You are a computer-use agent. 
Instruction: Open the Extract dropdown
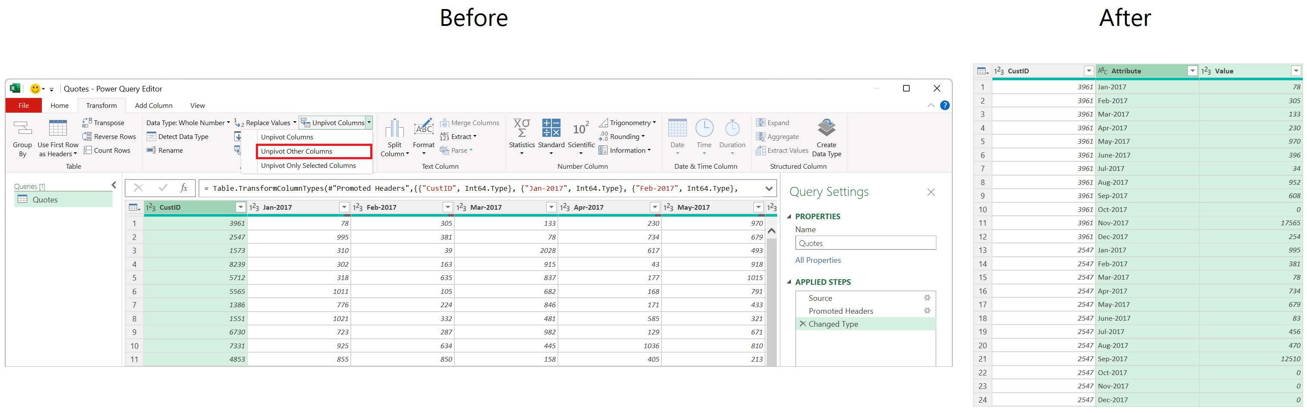(x=458, y=136)
